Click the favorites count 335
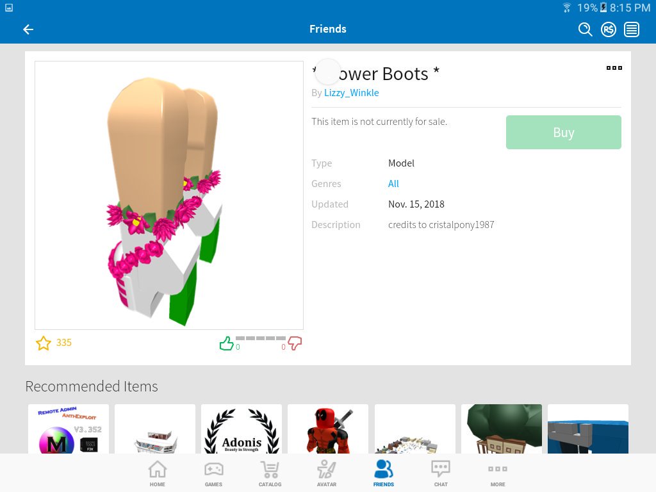 (x=64, y=343)
